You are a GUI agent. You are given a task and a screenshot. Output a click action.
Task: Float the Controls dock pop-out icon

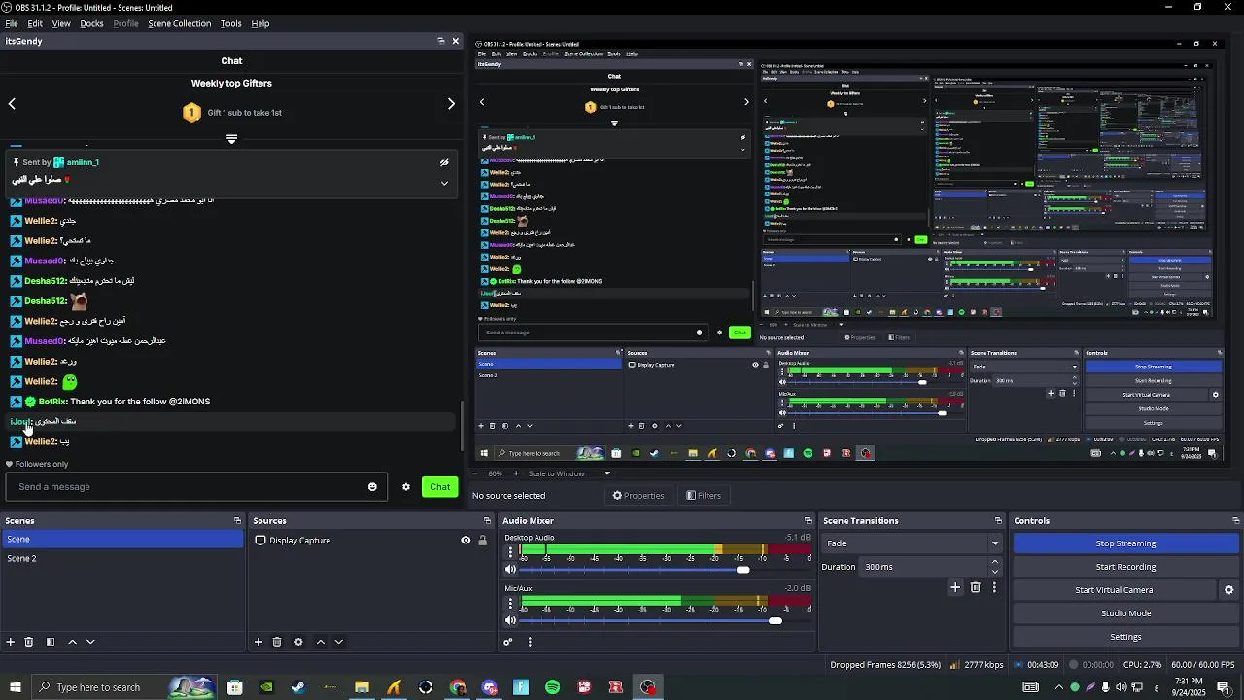click(1234, 521)
